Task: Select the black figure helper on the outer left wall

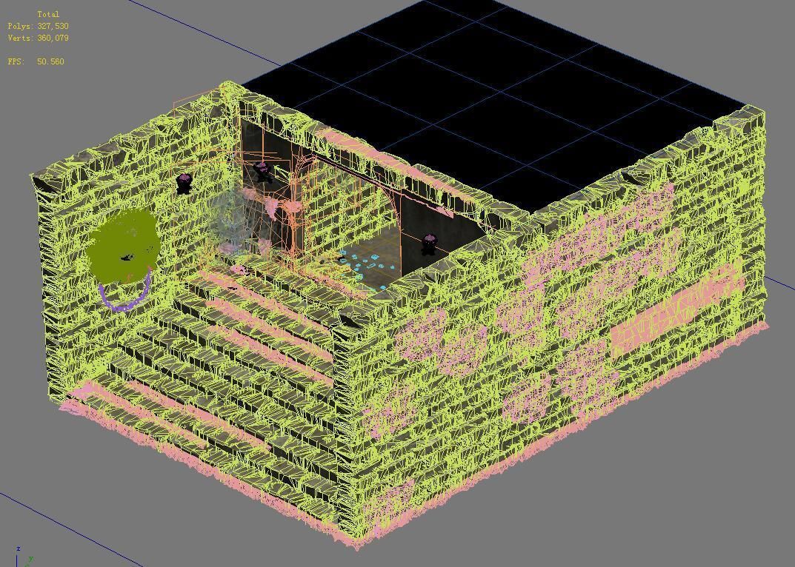Action: (x=184, y=184)
